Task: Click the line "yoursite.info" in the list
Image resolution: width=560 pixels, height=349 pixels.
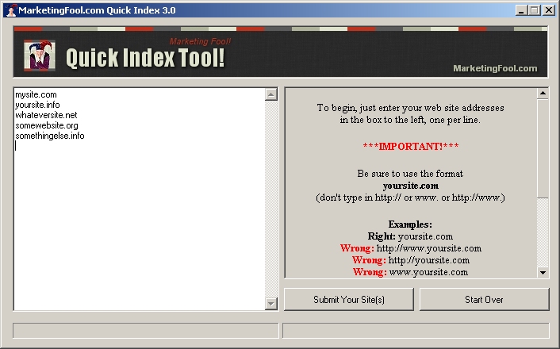Action: 37,105
